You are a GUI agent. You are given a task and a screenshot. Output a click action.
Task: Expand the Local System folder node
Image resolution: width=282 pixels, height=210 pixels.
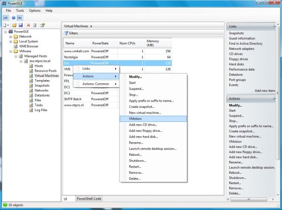(11, 41)
